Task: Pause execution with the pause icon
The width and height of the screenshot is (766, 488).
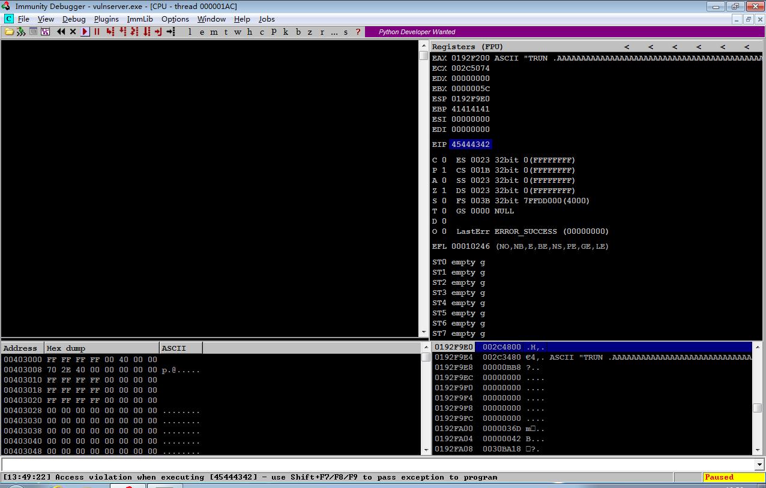Action: (97, 32)
